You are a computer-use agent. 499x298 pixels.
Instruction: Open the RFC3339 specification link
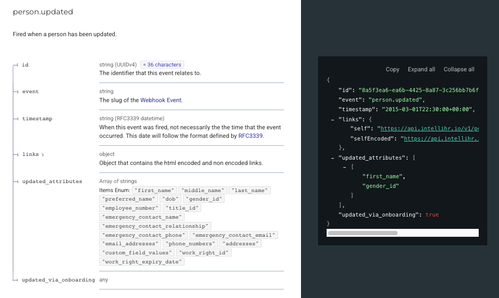(250, 136)
